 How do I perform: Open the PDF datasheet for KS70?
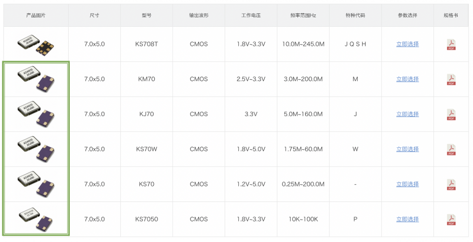(451, 184)
